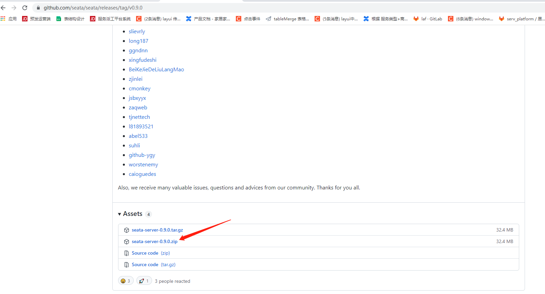This screenshot has height=294, width=545.
Task: Open contributor worstenemy profile link
Action: tap(143, 164)
